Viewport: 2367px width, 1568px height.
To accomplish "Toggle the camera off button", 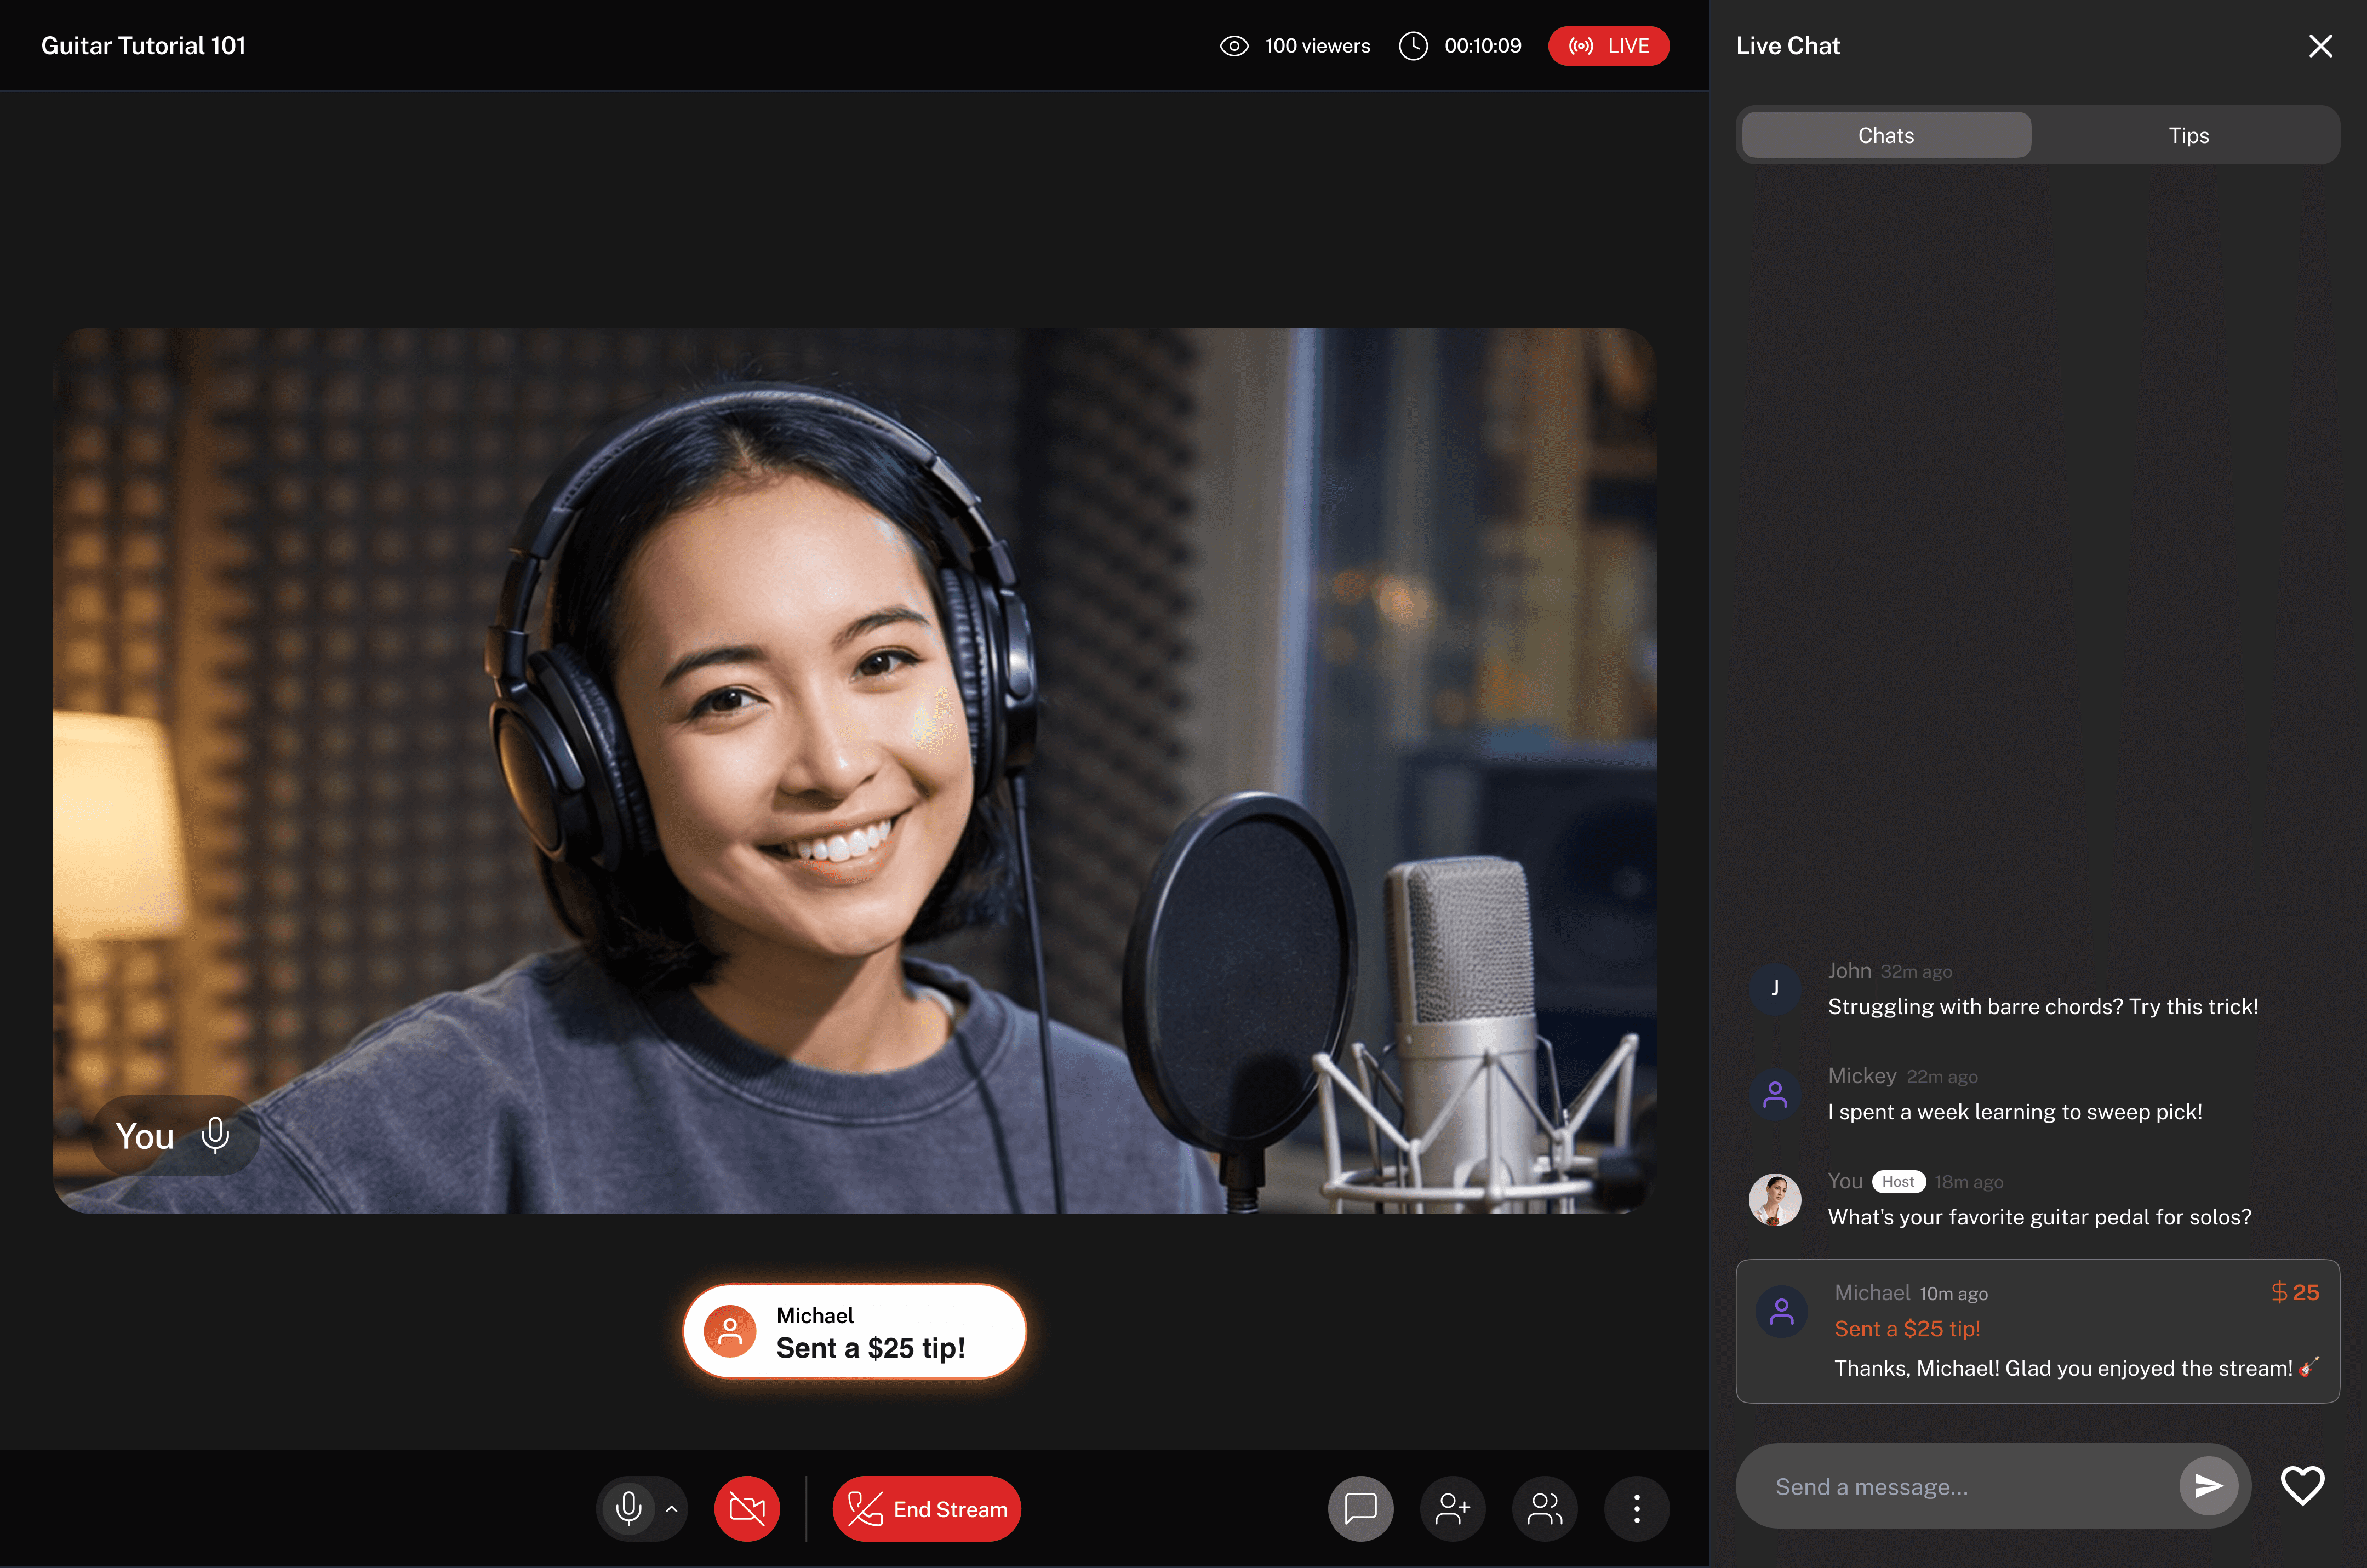I will coord(747,1508).
